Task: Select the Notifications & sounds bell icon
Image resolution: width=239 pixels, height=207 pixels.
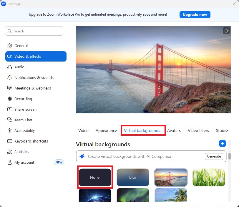Action: 10,78
